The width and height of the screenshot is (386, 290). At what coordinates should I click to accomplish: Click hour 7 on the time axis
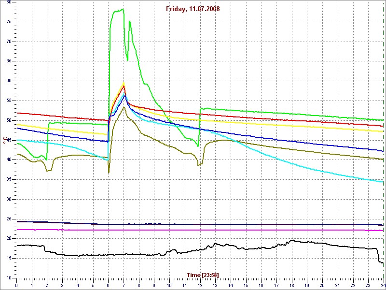click(124, 285)
